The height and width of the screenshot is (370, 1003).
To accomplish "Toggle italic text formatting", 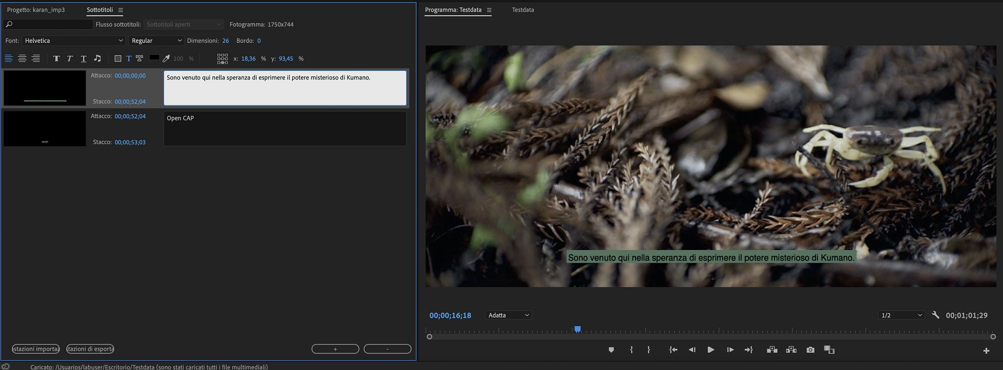I will coord(70,58).
